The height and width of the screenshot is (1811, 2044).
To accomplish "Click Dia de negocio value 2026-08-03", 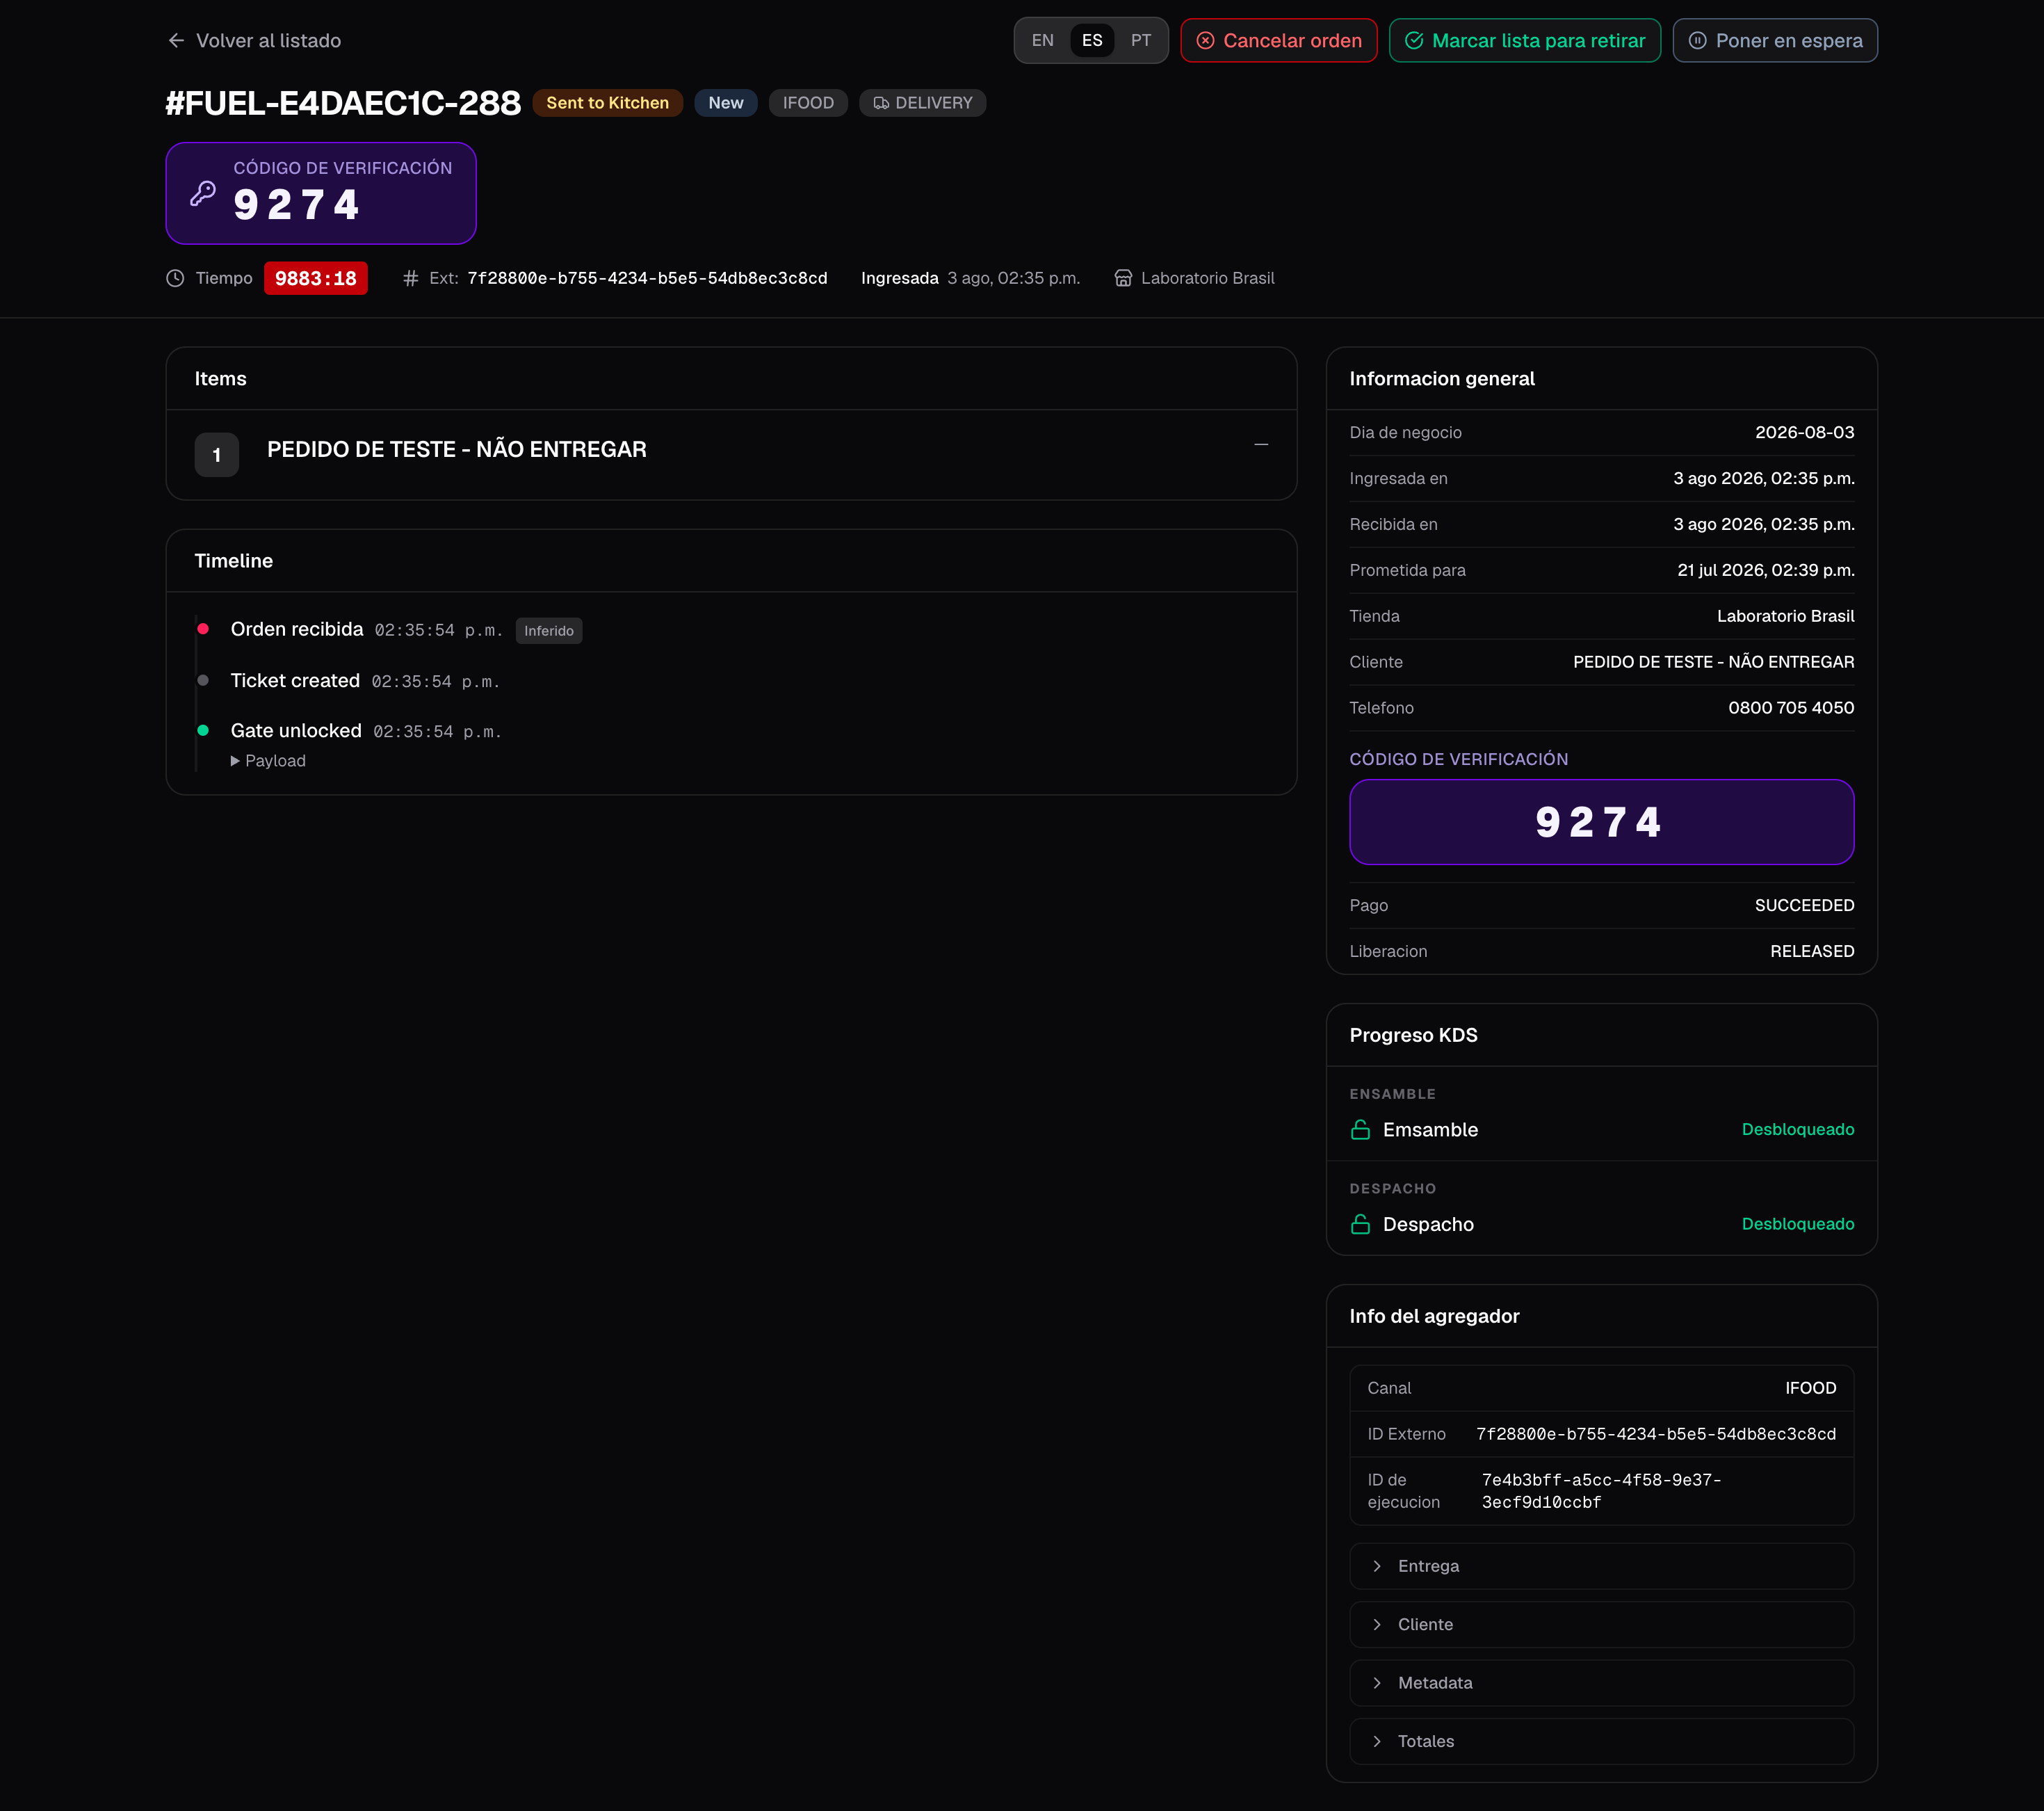I will pos(1804,433).
